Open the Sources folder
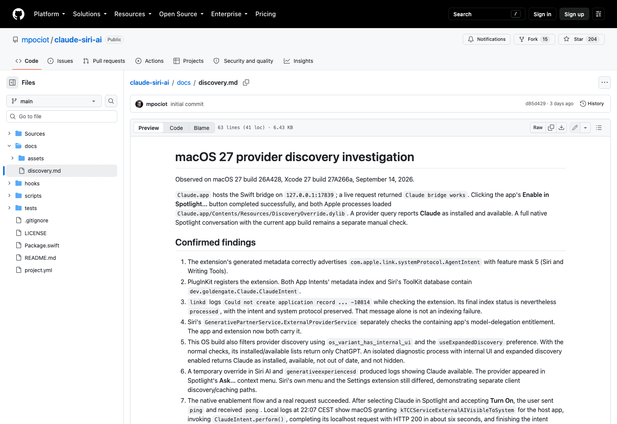617x424 pixels. tap(35, 134)
